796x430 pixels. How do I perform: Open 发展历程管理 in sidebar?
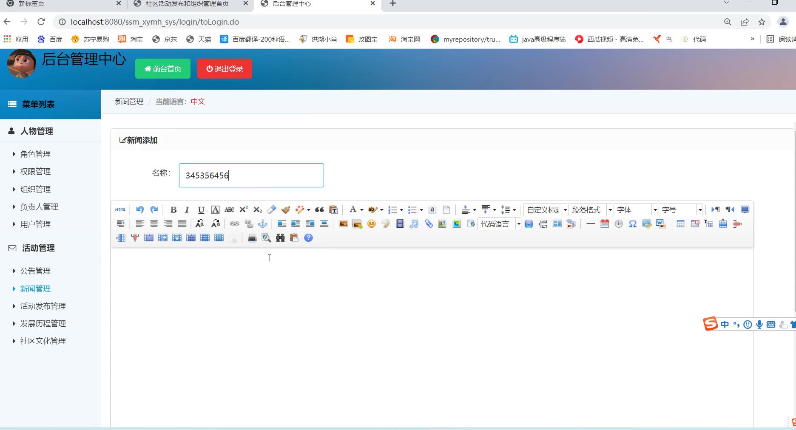coord(43,323)
